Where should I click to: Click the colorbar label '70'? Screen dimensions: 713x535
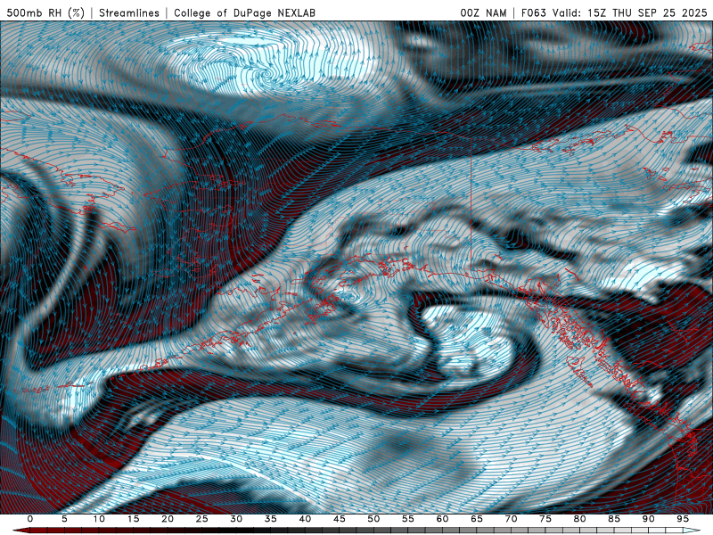[511, 519]
